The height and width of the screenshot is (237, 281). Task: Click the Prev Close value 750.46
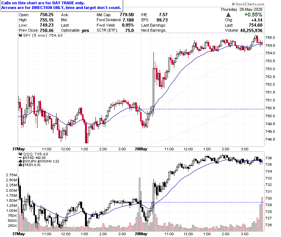pos(46,31)
